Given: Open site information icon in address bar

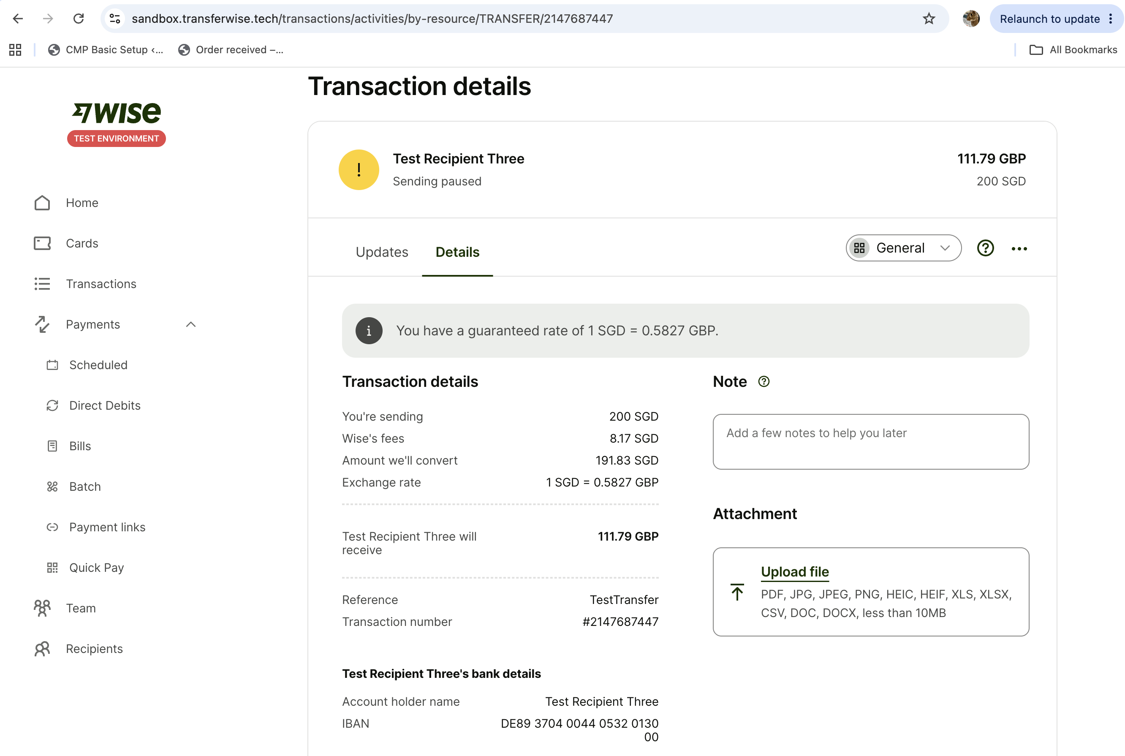Looking at the screenshot, I should [x=115, y=19].
